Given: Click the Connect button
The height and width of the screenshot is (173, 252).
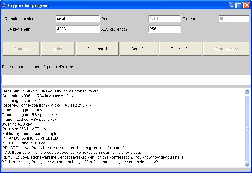Looking at the screenshot, I should click(x=21, y=49).
